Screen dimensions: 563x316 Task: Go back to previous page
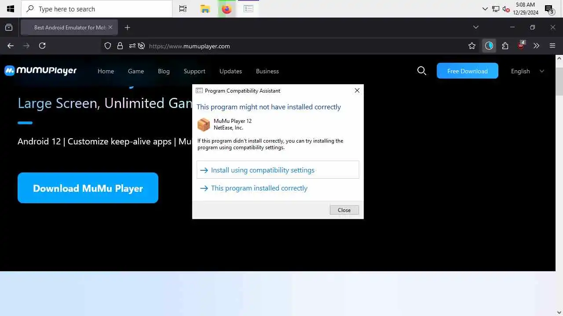[x=11, y=46]
